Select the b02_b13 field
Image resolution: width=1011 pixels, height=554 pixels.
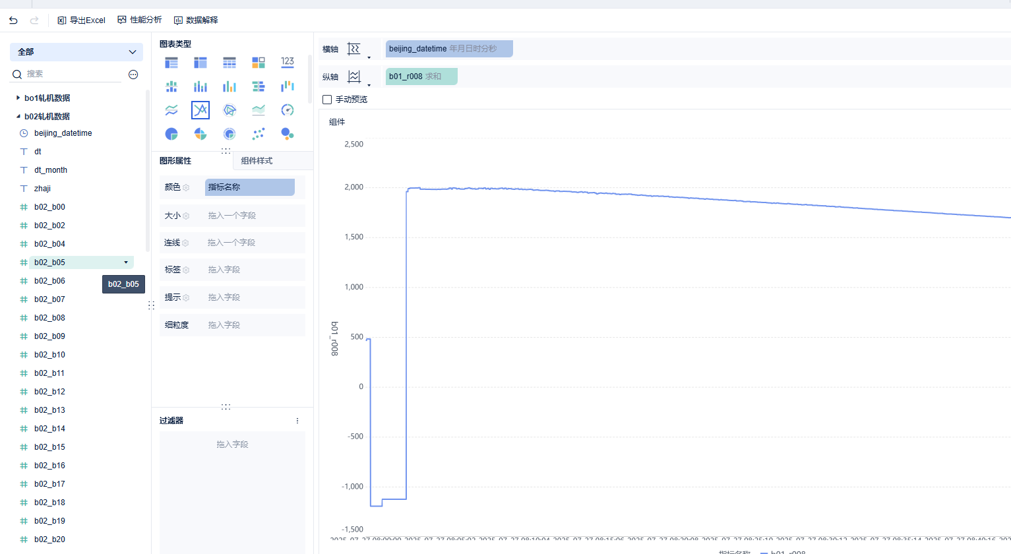[49, 410]
